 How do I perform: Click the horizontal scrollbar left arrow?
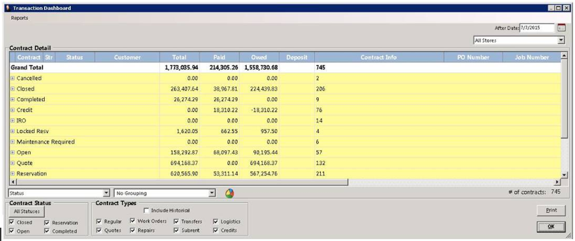tap(13, 182)
